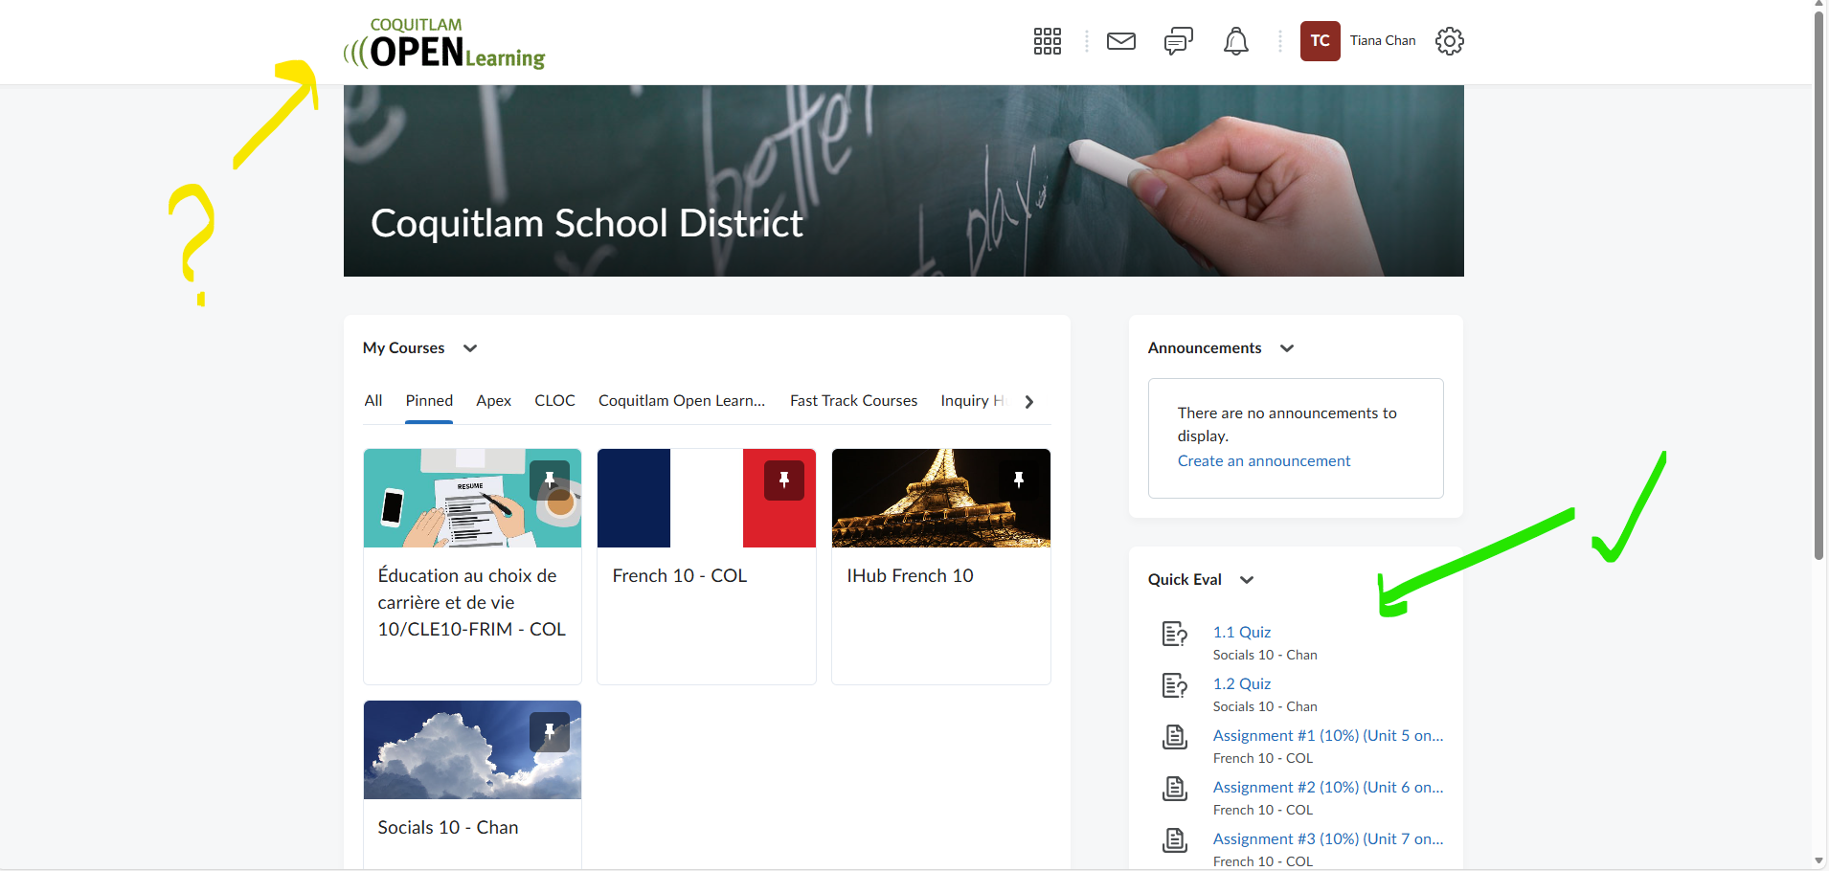Open the subscription alerts chat icon
This screenshot has height=871, width=1829.
point(1179,41)
